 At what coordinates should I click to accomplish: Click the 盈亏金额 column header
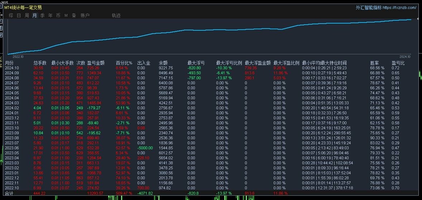(x=96, y=63)
